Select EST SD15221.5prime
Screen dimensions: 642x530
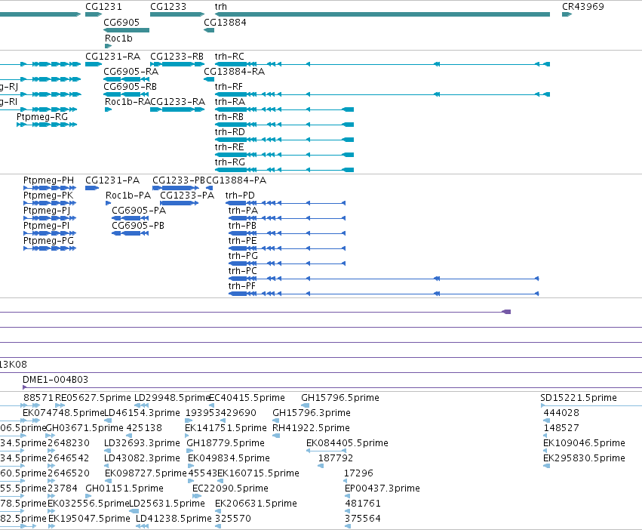[591, 405]
